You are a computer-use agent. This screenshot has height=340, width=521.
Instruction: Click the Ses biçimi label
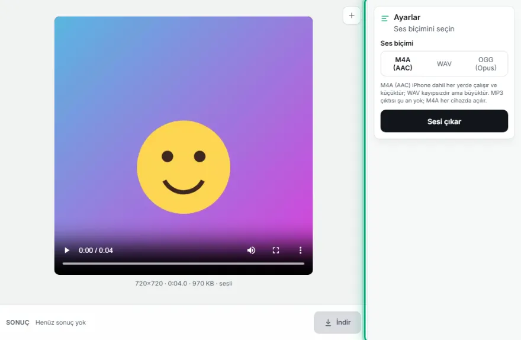click(x=397, y=43)
